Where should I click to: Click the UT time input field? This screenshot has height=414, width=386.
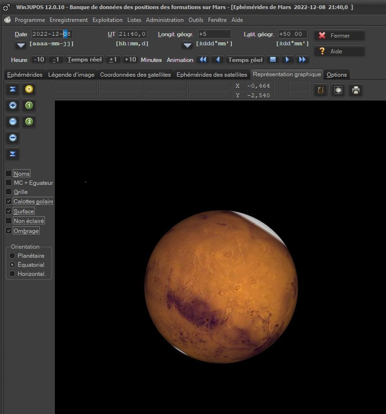132,34
